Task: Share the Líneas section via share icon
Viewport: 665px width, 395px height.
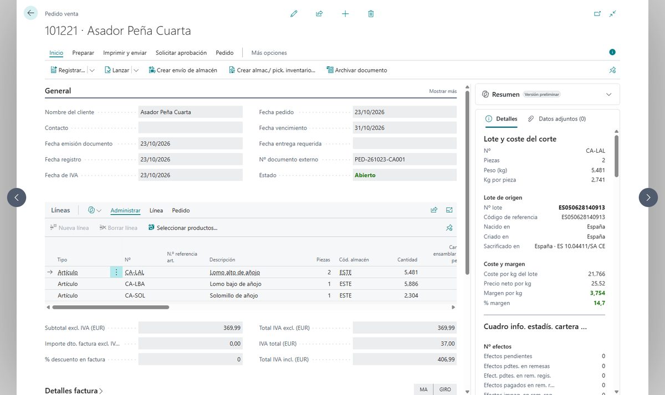Action: [434, 210]
